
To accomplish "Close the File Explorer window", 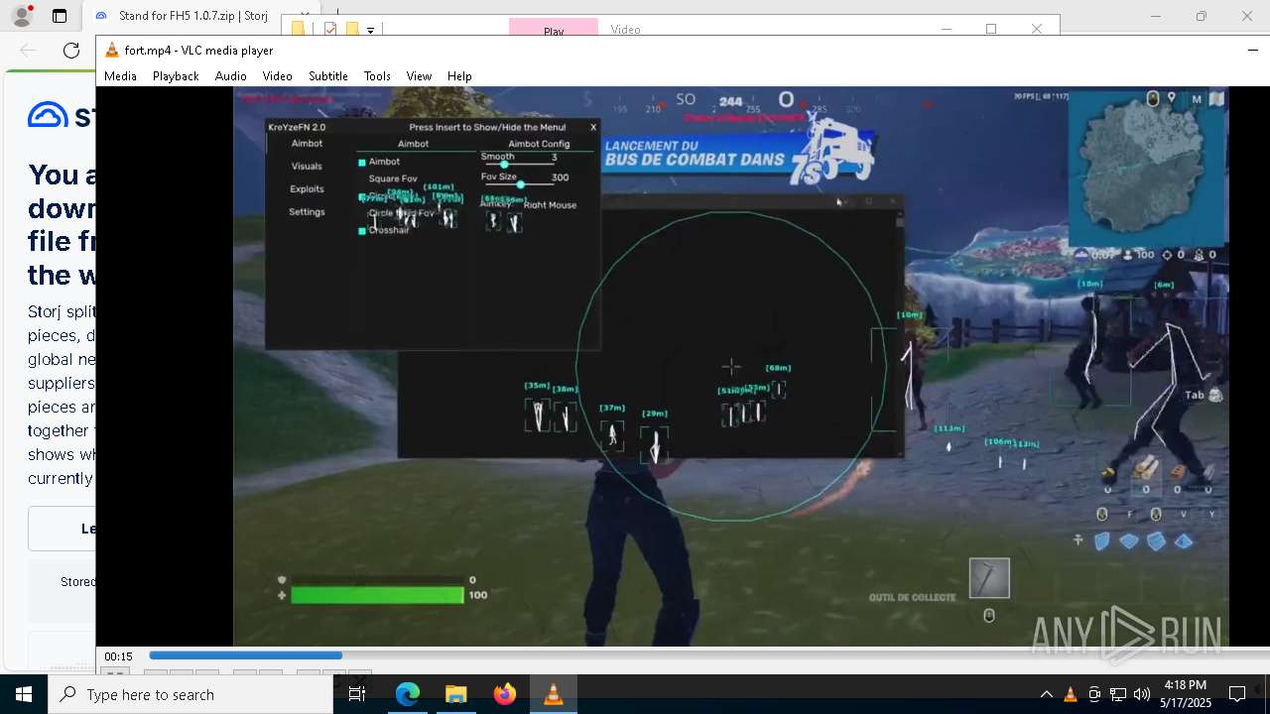I will click(x=1037, y=29).
